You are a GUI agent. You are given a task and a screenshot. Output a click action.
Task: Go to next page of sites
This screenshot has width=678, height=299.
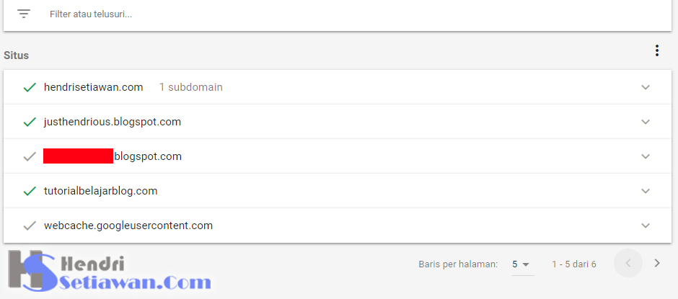click(x=656, y=264)
